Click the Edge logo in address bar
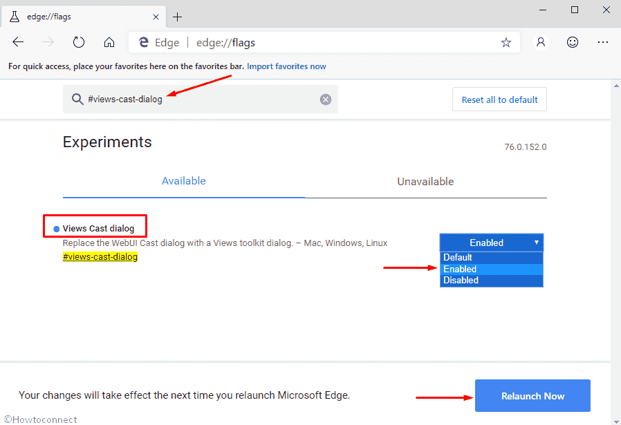The height and width of the screenshot is (425, 621). coord(143,42)
